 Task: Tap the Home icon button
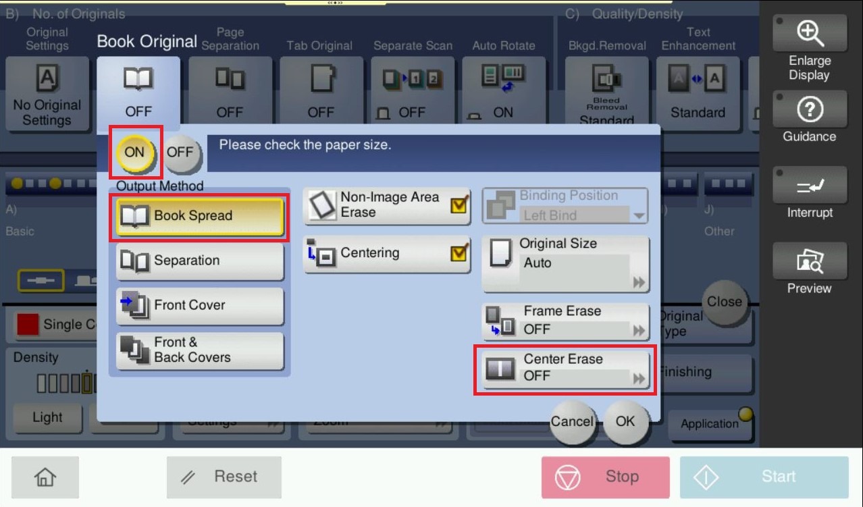pyautogui.click(x=45, y=477)
